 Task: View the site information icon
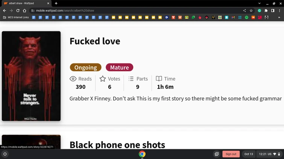[x=33, y=10]
